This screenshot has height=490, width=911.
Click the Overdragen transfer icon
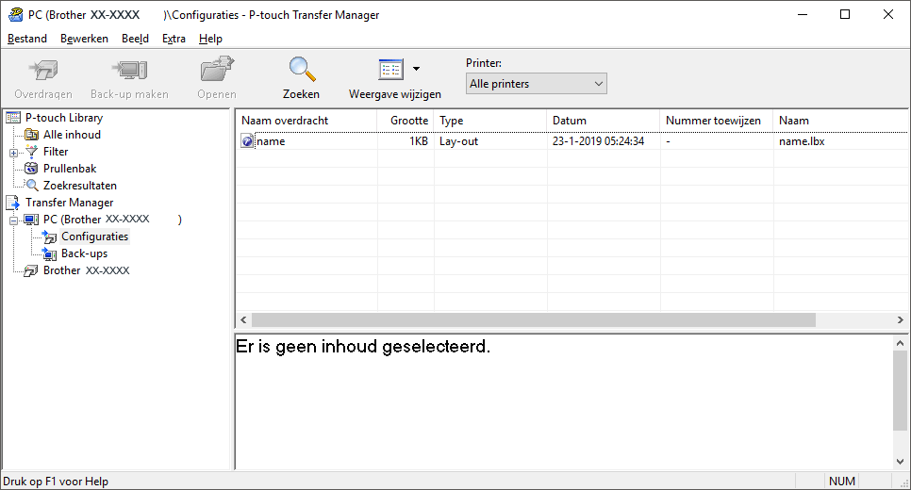tap(43, 71)
